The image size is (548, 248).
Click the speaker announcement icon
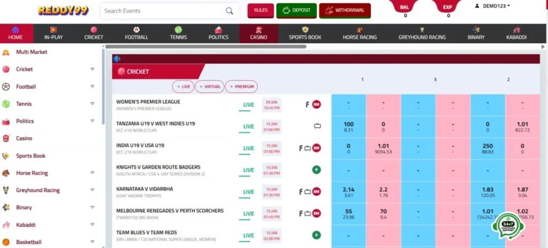point(117,59)
